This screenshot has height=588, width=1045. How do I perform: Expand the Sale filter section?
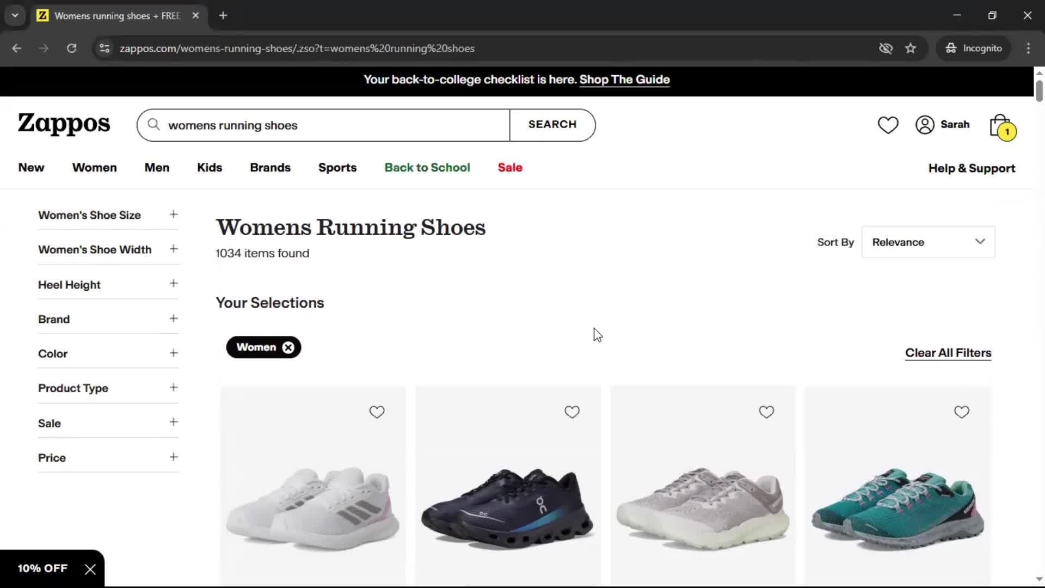[x=108, y=423]
